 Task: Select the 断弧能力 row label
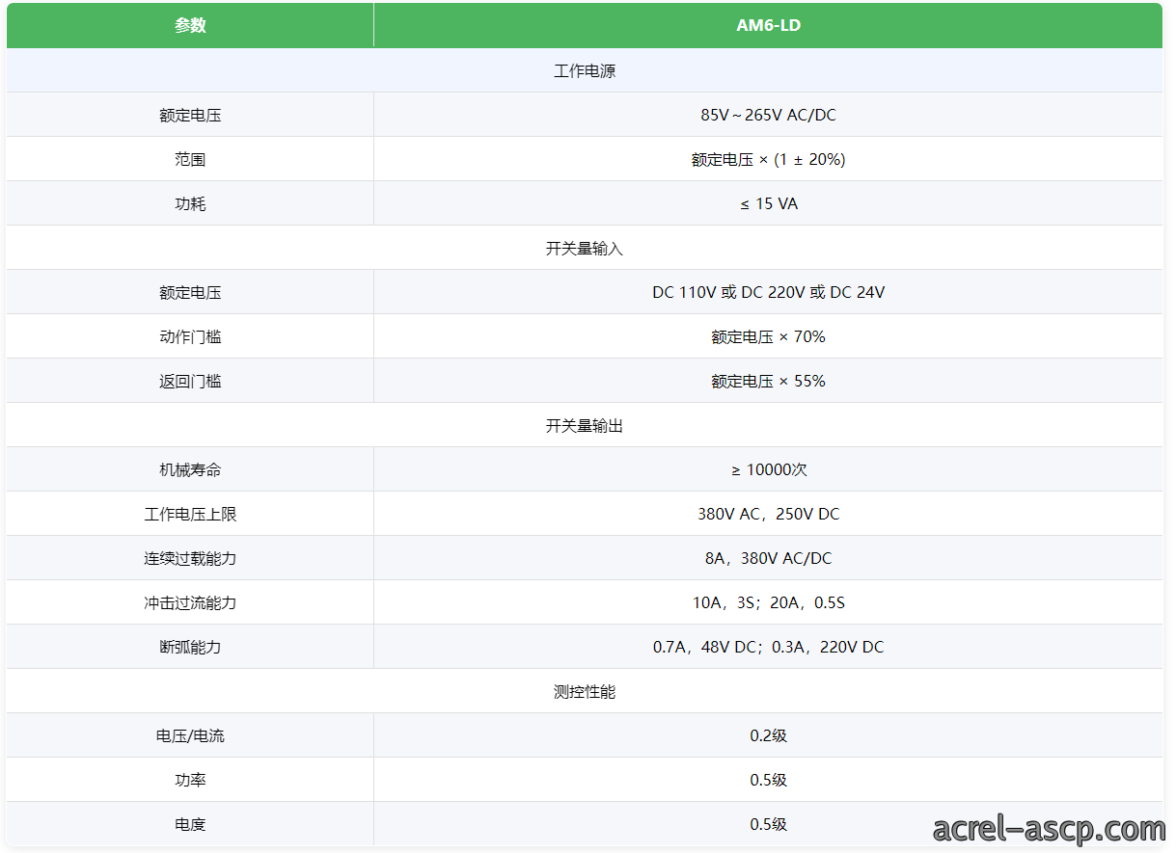pyautogui.click(x=190, y=647)
